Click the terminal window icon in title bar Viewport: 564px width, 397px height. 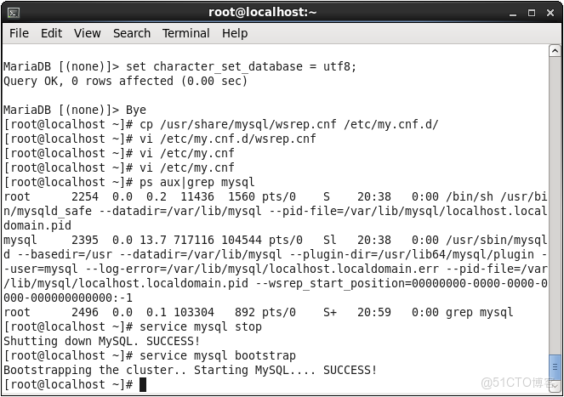pos(13,12)
